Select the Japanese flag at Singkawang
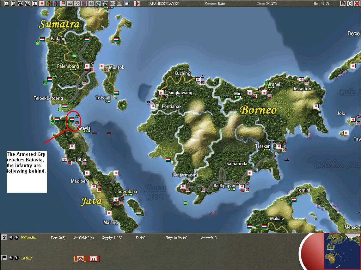Image resolution: width=361 pixels, height=270 pixels. click(161, 93)
